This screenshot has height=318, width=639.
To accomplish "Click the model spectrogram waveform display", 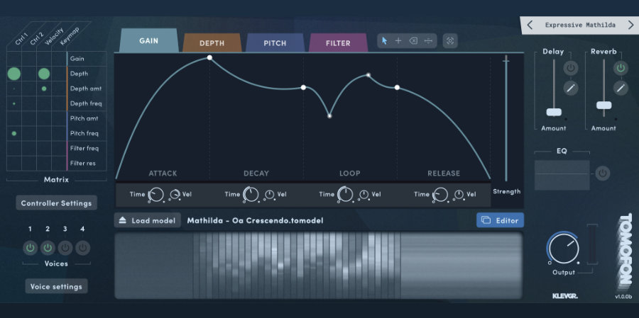I will (319, 266).
